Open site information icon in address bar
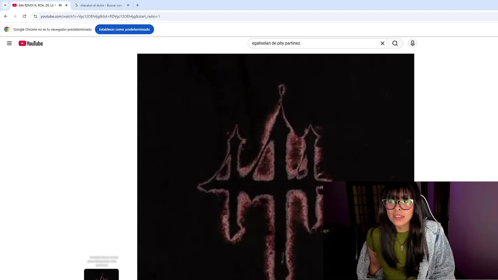Viewport: 498px width, 280px height. click(x=35, y=16)
